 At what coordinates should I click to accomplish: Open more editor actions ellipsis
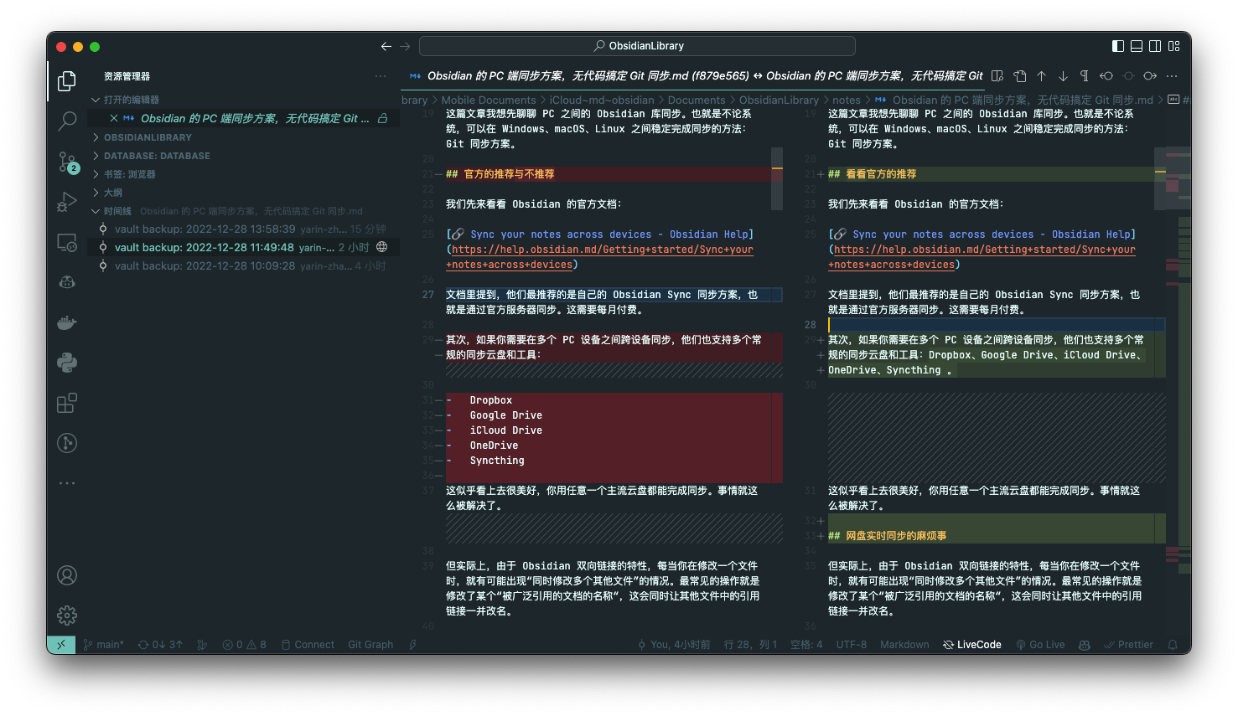click(1172, 75)
